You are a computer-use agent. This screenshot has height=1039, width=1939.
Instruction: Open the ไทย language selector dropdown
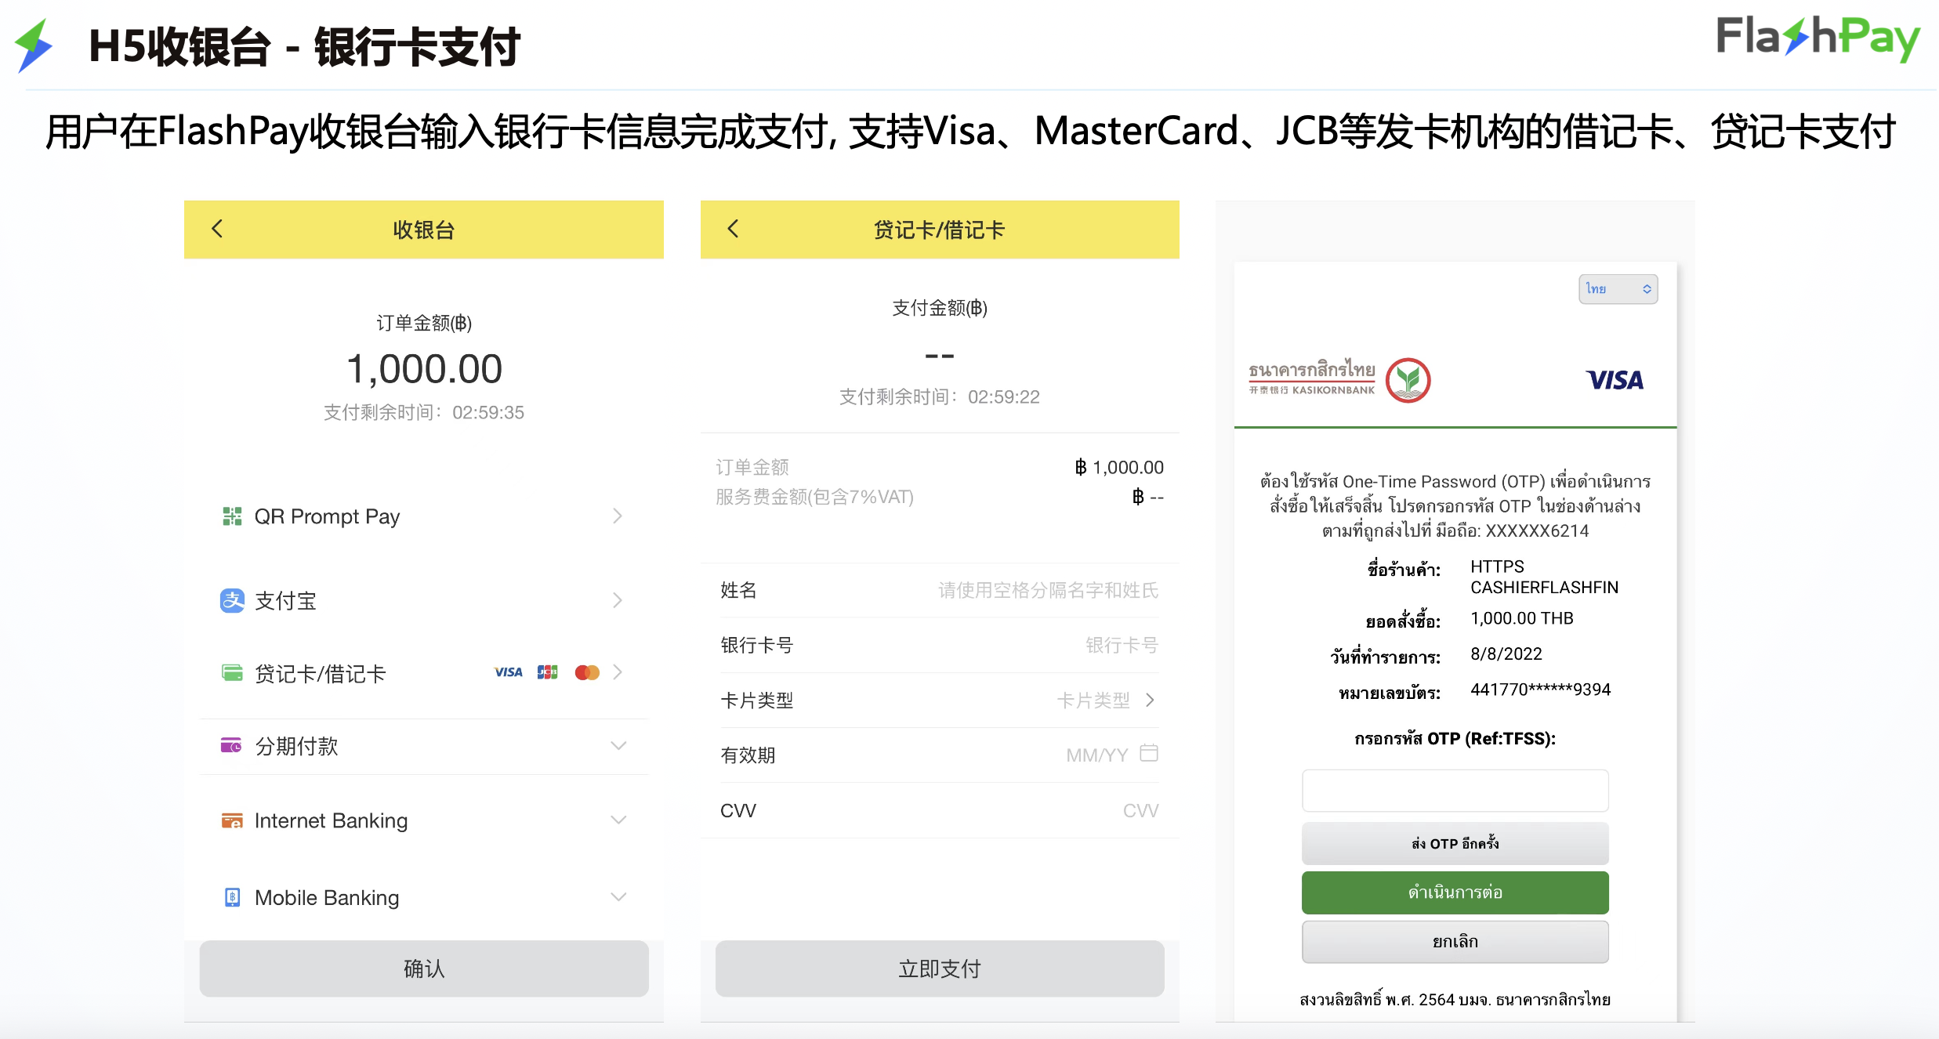coord(1617,288)
